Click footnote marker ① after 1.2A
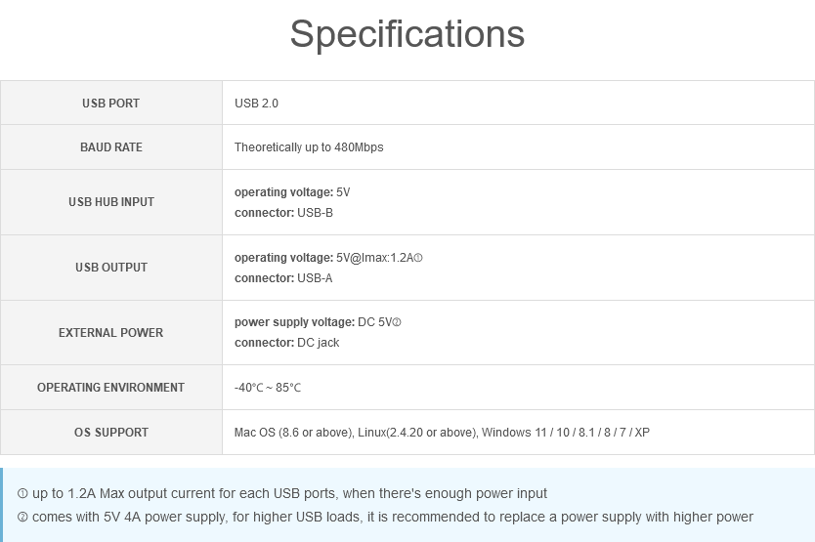Image resolution: width=815 pixels, height=542 pixels. pos(418,258)
